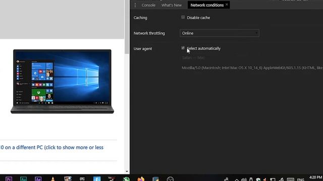This screenshot has height=181, width=323.
Task: Expand the 'on a different PC' link
Action: tap(51, 147)
